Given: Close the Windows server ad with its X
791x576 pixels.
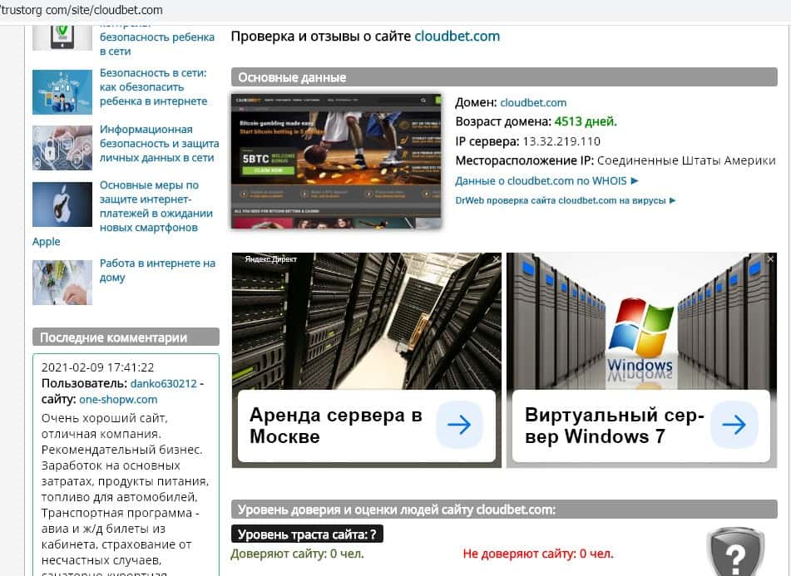Looking at the screenshot, I should click(770, 259).
